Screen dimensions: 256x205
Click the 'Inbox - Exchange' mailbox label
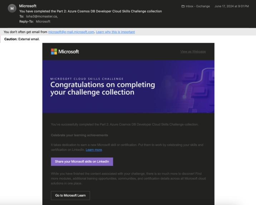pyautogui.click(x=198, y=6)
